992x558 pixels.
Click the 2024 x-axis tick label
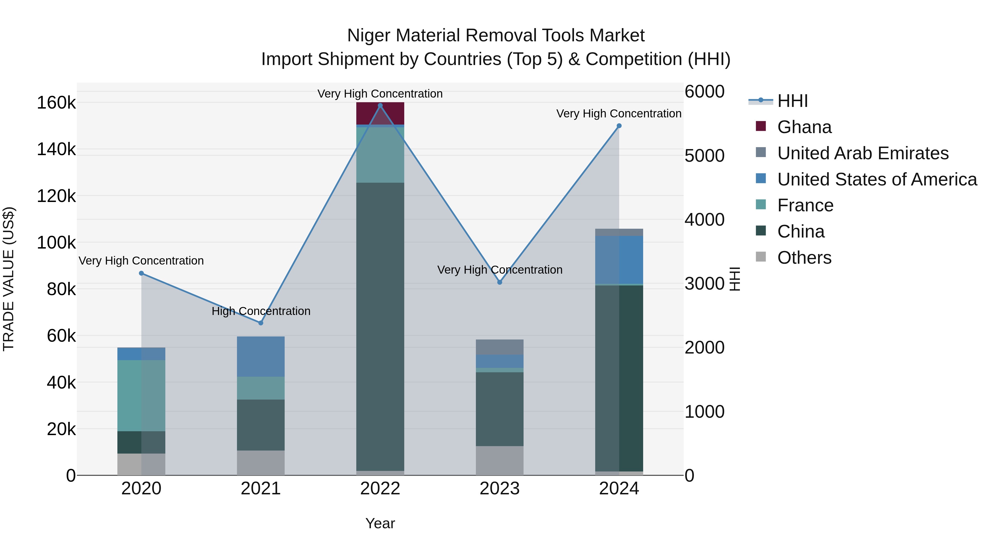click(x=619, y=489)
